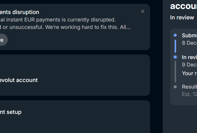Screen dimensions: 197x133
Task: Click the 8 Dec submitted date
Action: pos(189,43)
